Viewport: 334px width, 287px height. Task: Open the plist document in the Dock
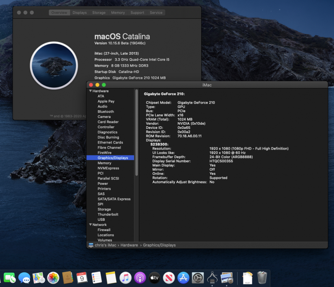(x=248, y=278)
